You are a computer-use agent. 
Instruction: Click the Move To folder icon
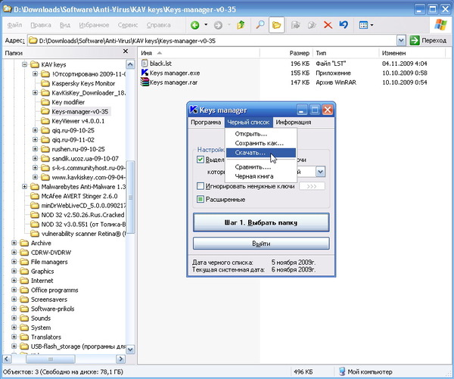tap(295, 25)
